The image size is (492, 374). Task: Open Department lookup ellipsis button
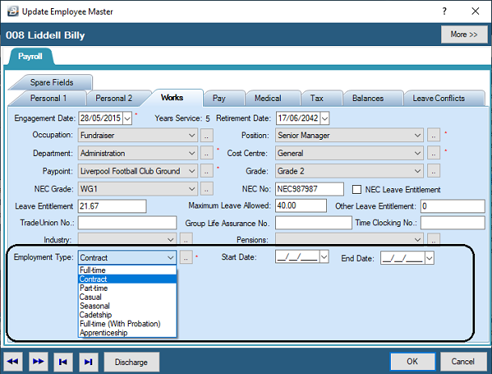click(206, 153)
